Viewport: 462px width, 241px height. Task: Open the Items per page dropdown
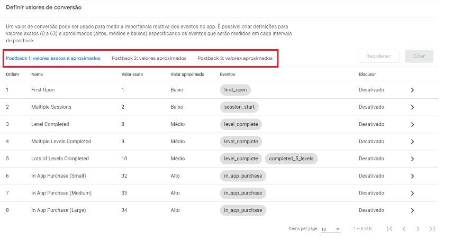[331, 229]
